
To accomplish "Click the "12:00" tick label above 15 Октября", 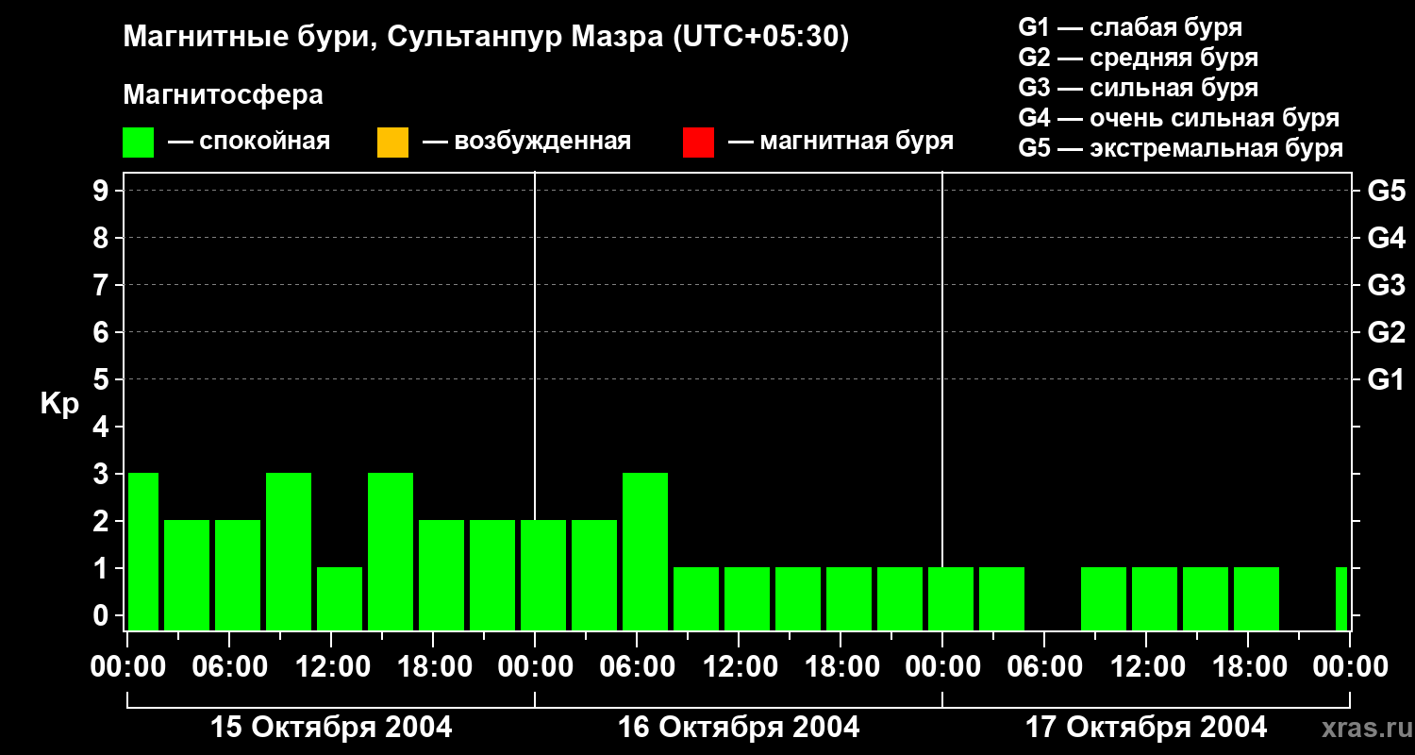I will point(331,666).
